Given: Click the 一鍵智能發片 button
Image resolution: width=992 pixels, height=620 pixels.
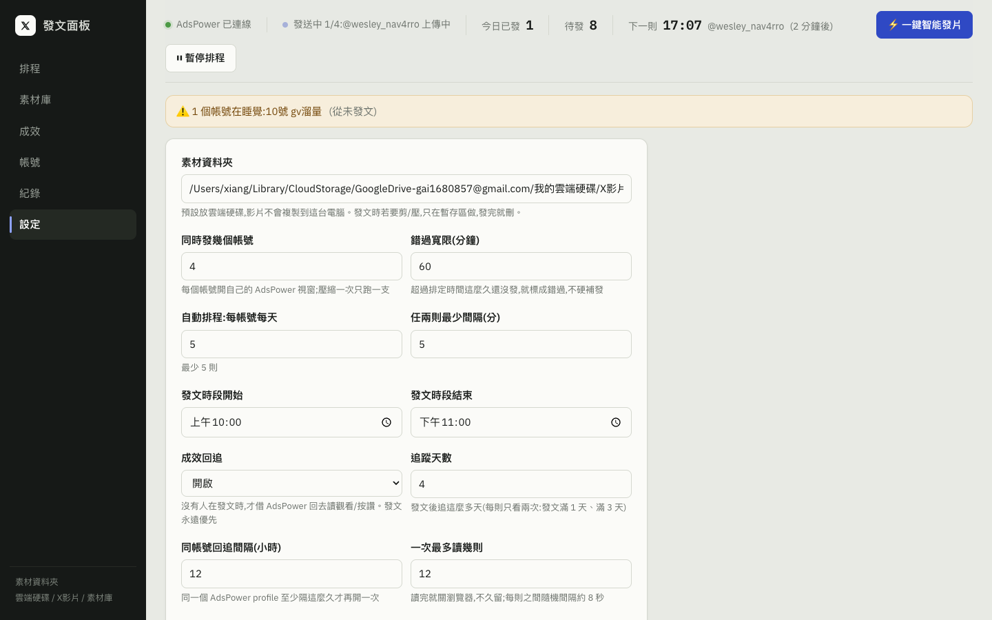Looking at the screenshot, I should (x=924, y=25).
